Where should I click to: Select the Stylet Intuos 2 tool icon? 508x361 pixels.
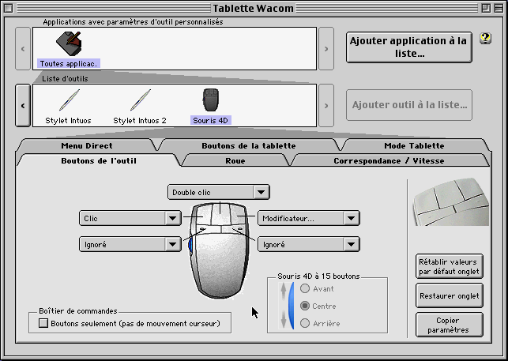pyautogui.click(x=141, y=100)
